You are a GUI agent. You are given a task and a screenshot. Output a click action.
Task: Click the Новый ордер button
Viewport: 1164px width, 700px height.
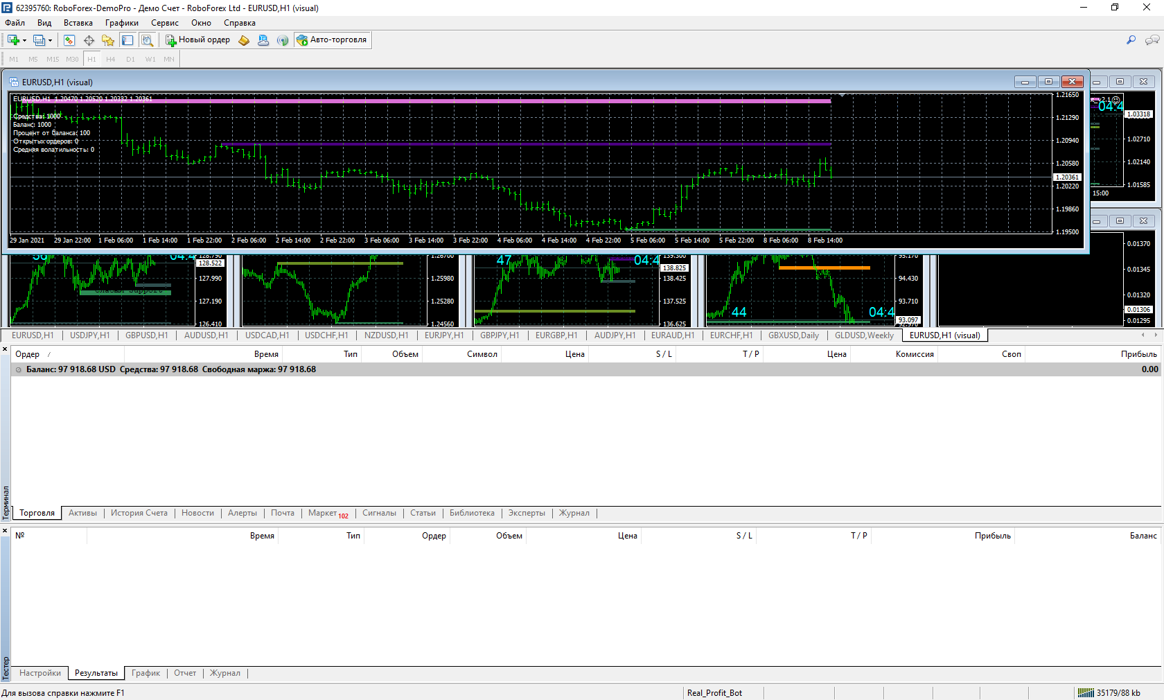[x=197, y=40]
